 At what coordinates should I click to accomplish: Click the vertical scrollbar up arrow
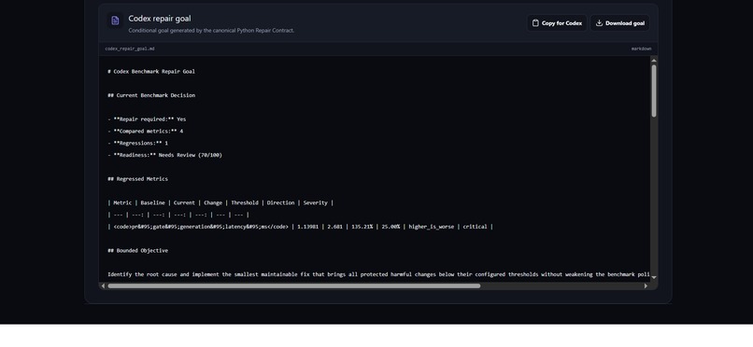654,60
